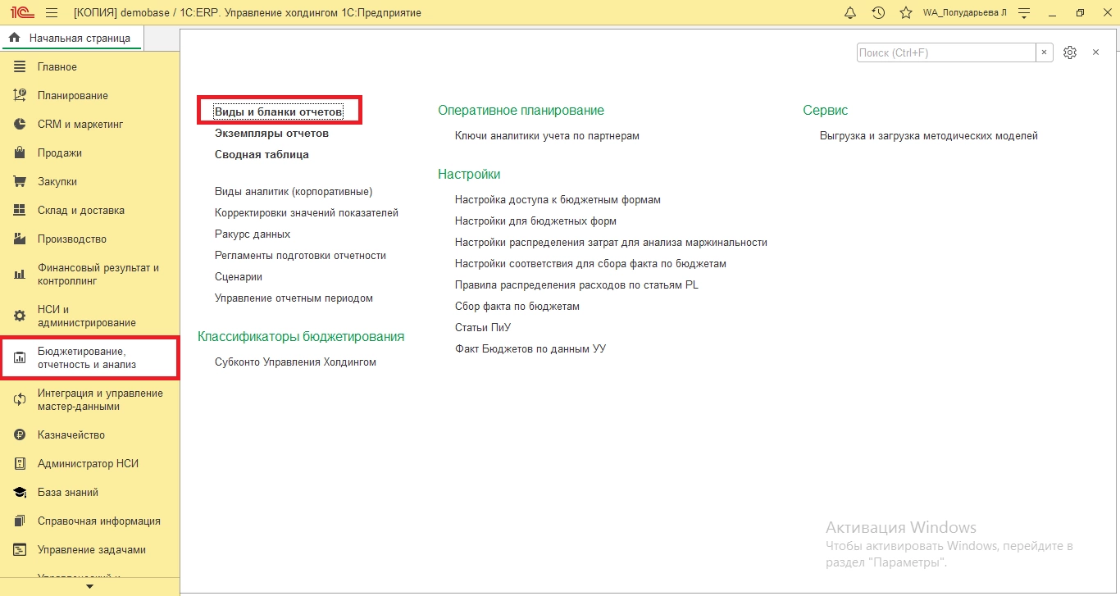Viewport: 1120px width, 596px height.
Task: Click the Настройки group heading
Action: point(469,174)
